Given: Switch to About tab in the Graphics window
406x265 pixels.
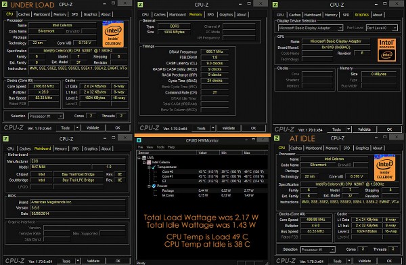Looking at the screenshot, I should click(378, 15).
